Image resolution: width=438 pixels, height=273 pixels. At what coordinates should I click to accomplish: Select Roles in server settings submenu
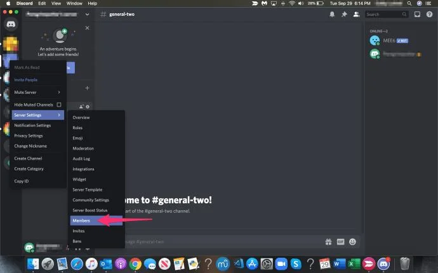pyautogui.click(x=96, y=128)
